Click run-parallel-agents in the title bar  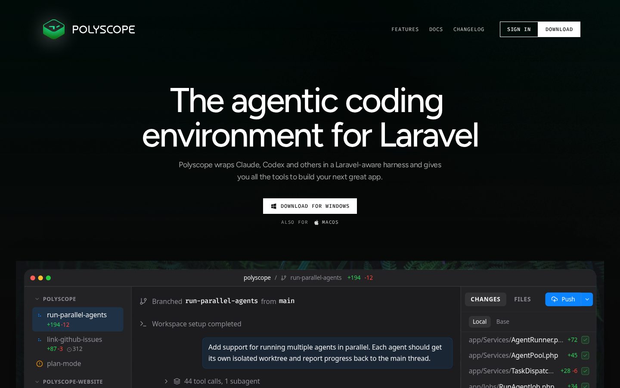[x=316, y=278]
